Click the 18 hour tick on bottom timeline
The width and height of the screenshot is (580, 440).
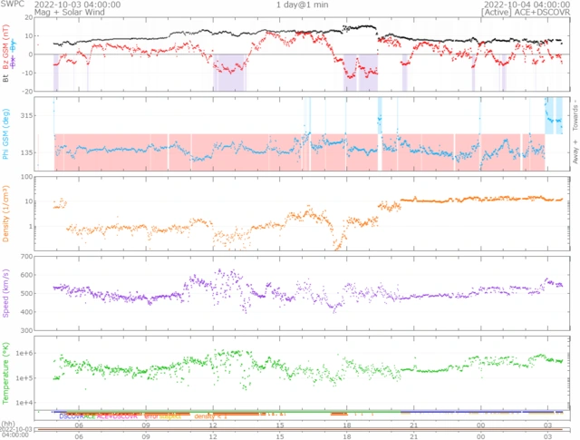(346, 435)
